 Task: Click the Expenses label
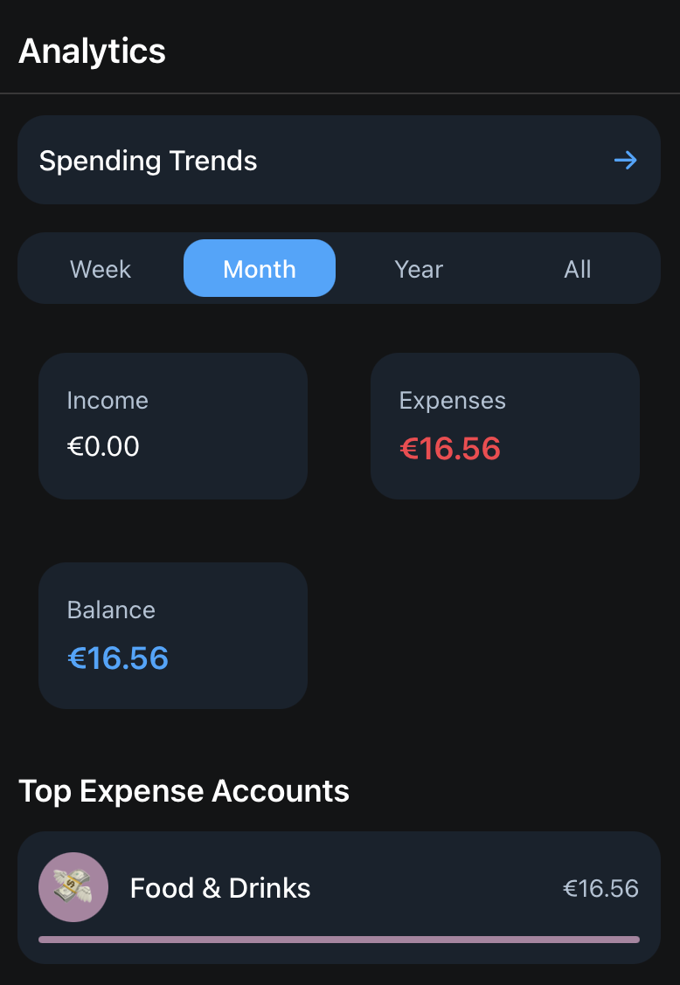(452, 401)
